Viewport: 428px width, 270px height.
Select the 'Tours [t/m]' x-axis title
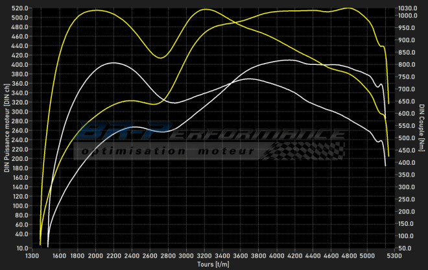click(x=213, y=265)
